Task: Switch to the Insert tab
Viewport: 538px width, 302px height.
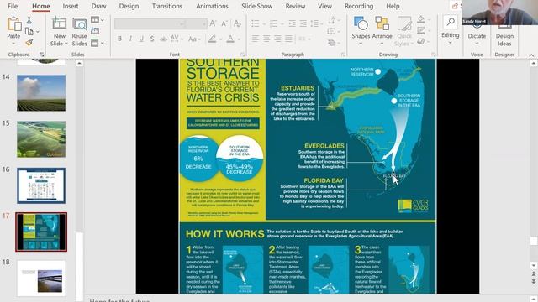Action: click(71, 6)
